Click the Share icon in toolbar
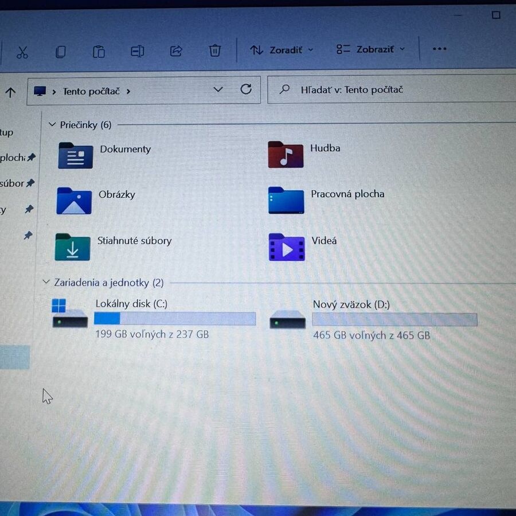 176,50
